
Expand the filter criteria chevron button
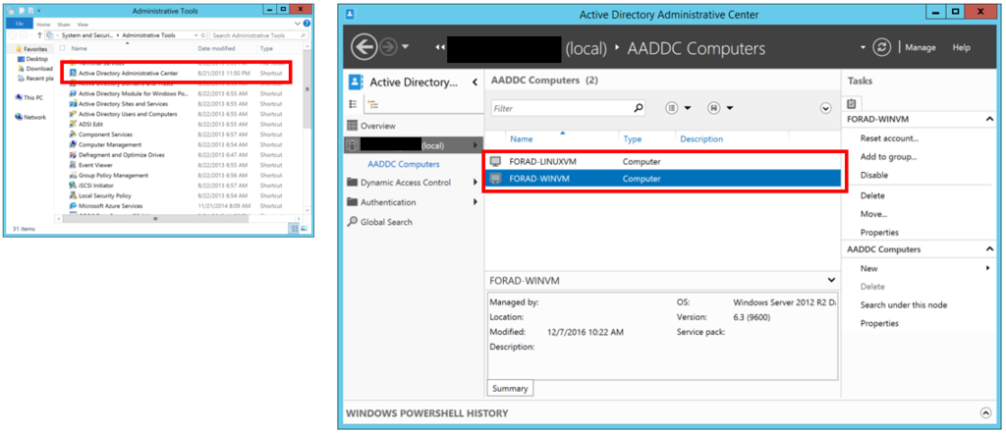tap(825, 108)
